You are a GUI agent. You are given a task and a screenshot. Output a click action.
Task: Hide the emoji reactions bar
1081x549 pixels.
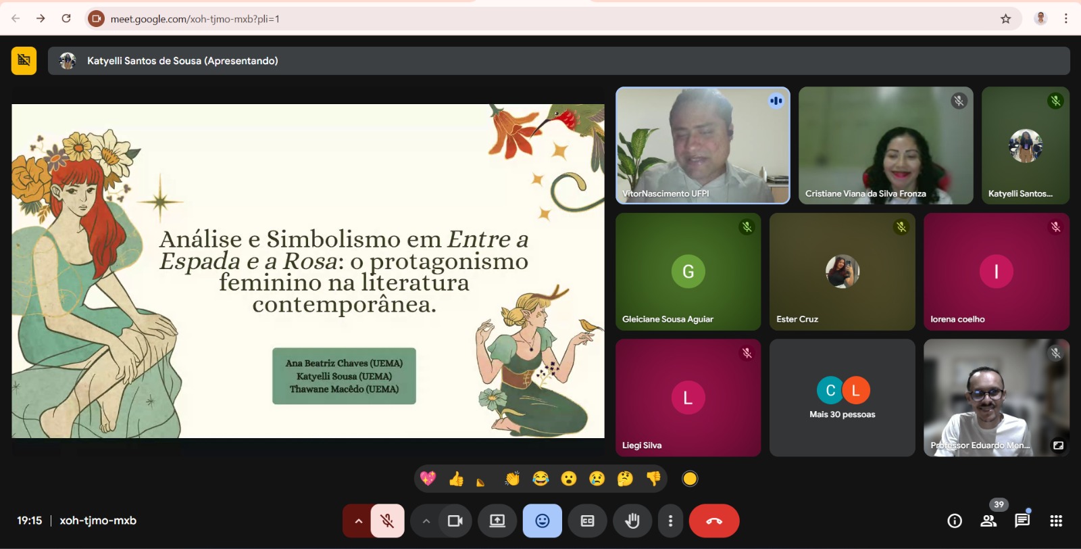tap(542, 521)
